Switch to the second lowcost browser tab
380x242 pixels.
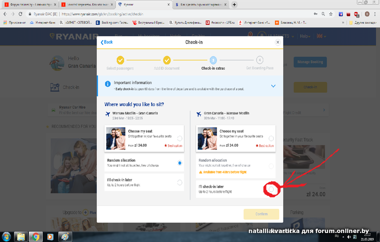pyautogui.click(x=87, y=5)
